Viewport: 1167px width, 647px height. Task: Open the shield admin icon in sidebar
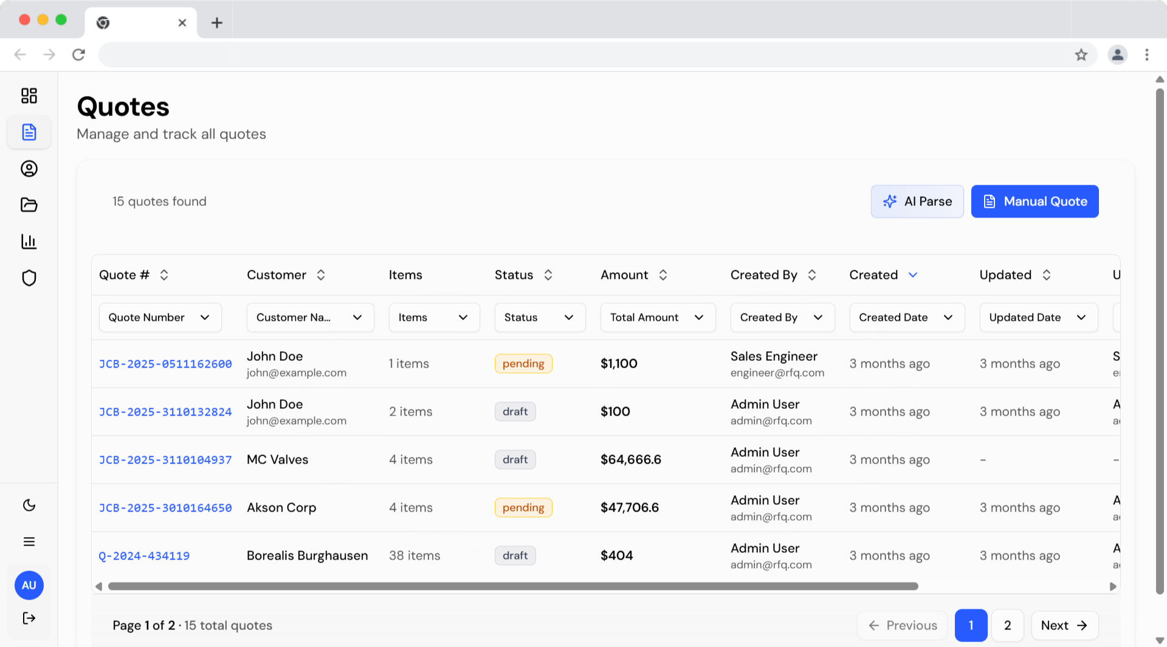(29, 278)
